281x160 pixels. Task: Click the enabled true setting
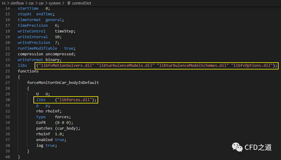click(x=50, y=140)
